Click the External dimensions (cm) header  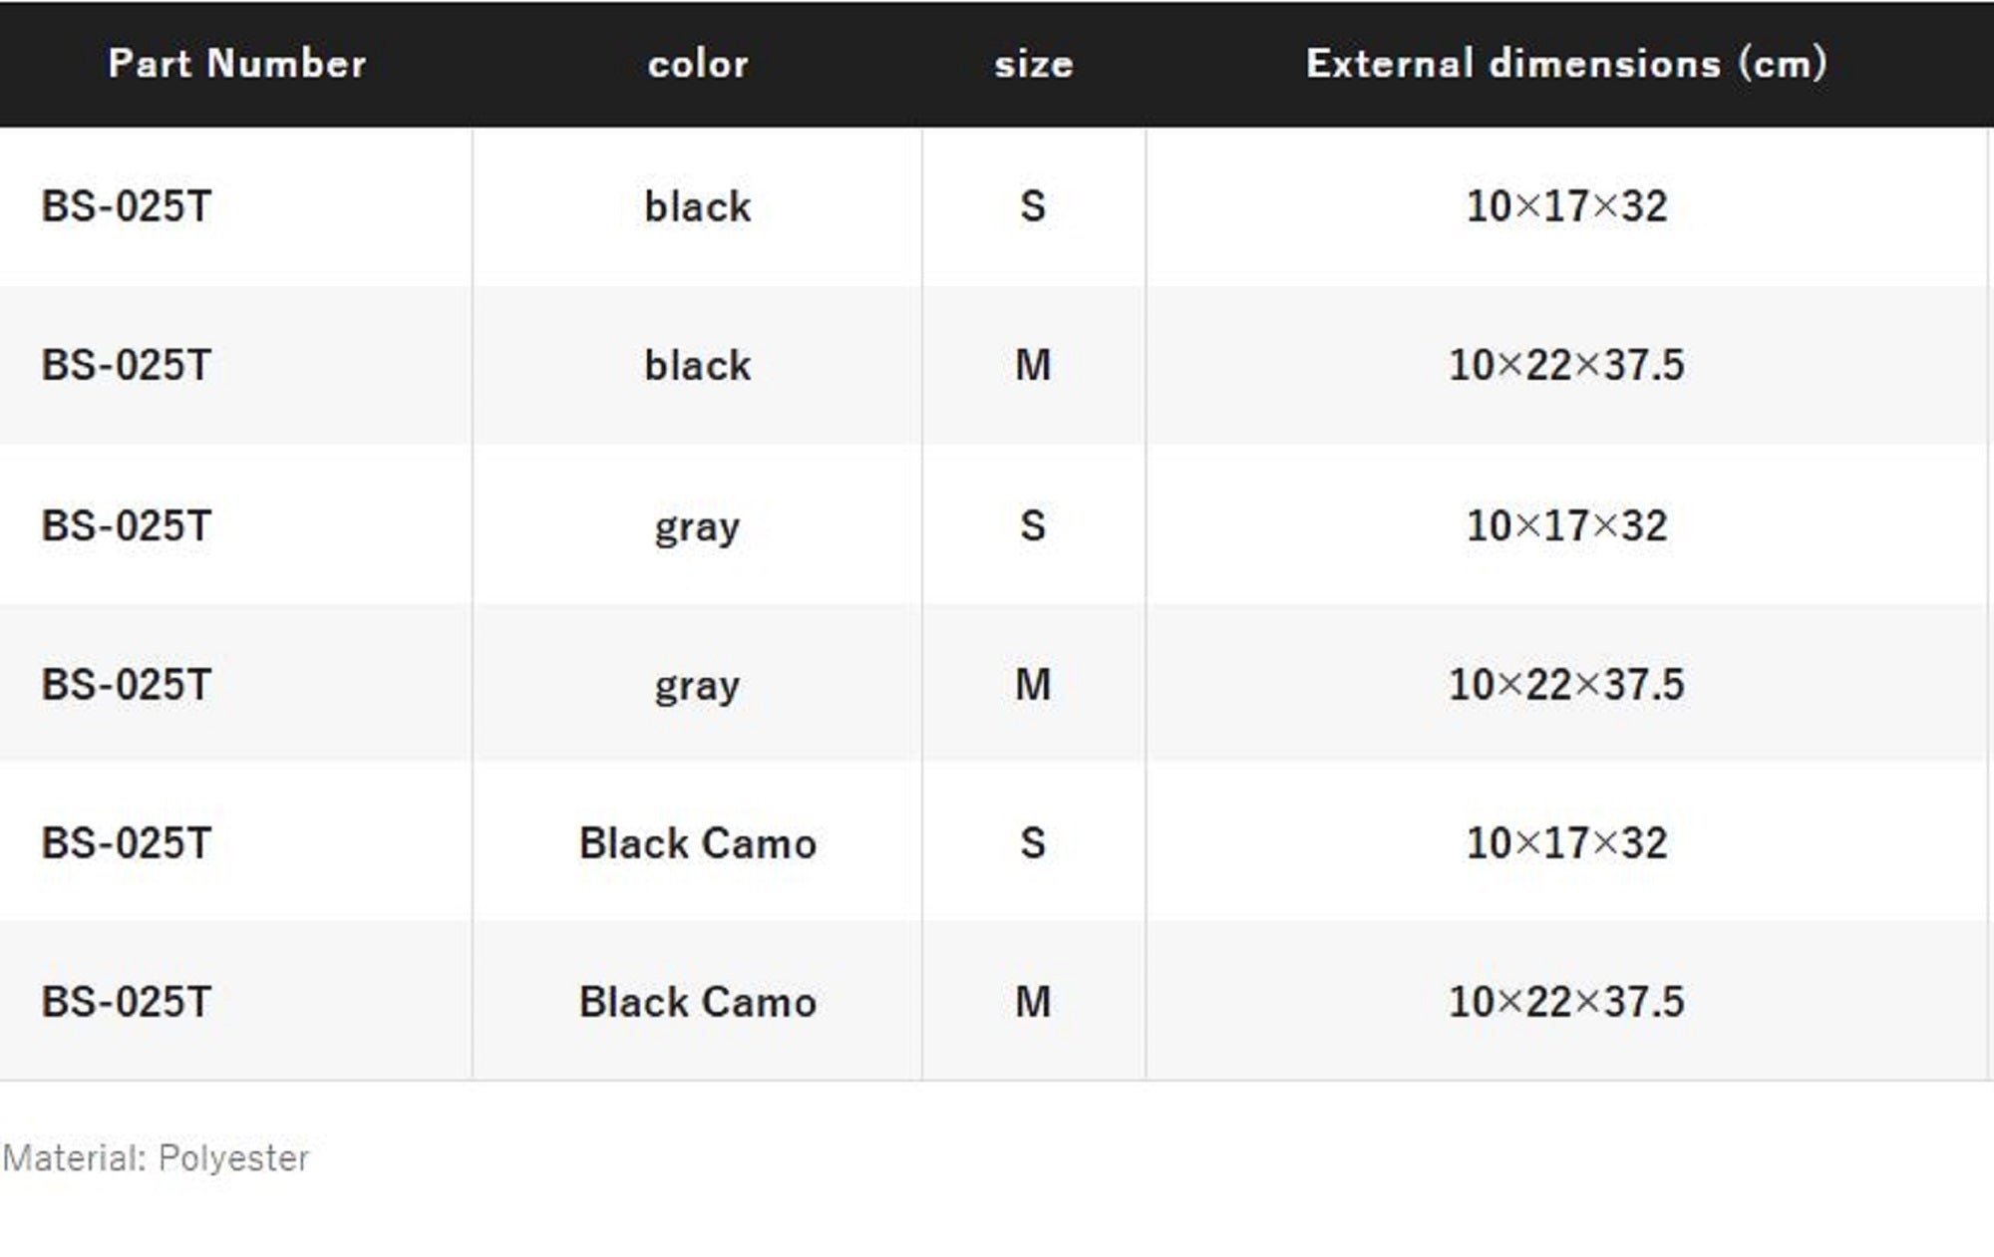1566,64
